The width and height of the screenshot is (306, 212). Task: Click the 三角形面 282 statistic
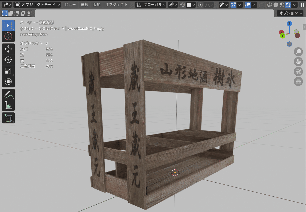pyautogui.click(x=36, y=66)
